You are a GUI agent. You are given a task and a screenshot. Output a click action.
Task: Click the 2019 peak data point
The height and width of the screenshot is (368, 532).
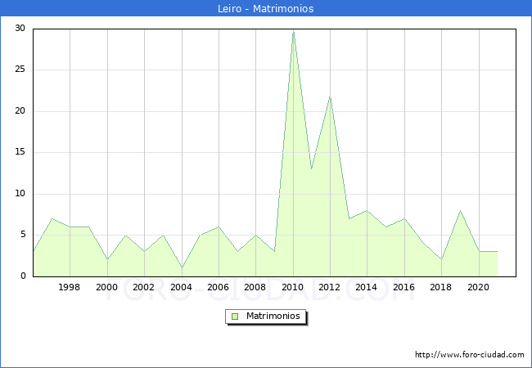pos(461,211)
